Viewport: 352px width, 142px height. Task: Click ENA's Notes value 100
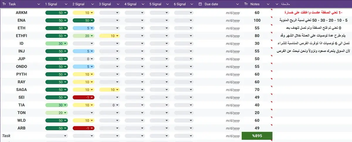point(257,21)
